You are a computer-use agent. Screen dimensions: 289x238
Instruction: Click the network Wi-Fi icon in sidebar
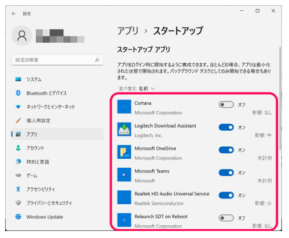click(19, 107)
